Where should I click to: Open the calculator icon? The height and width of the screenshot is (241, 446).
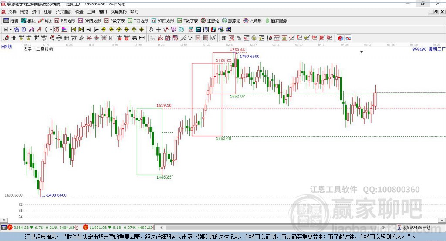coord(198,30)
